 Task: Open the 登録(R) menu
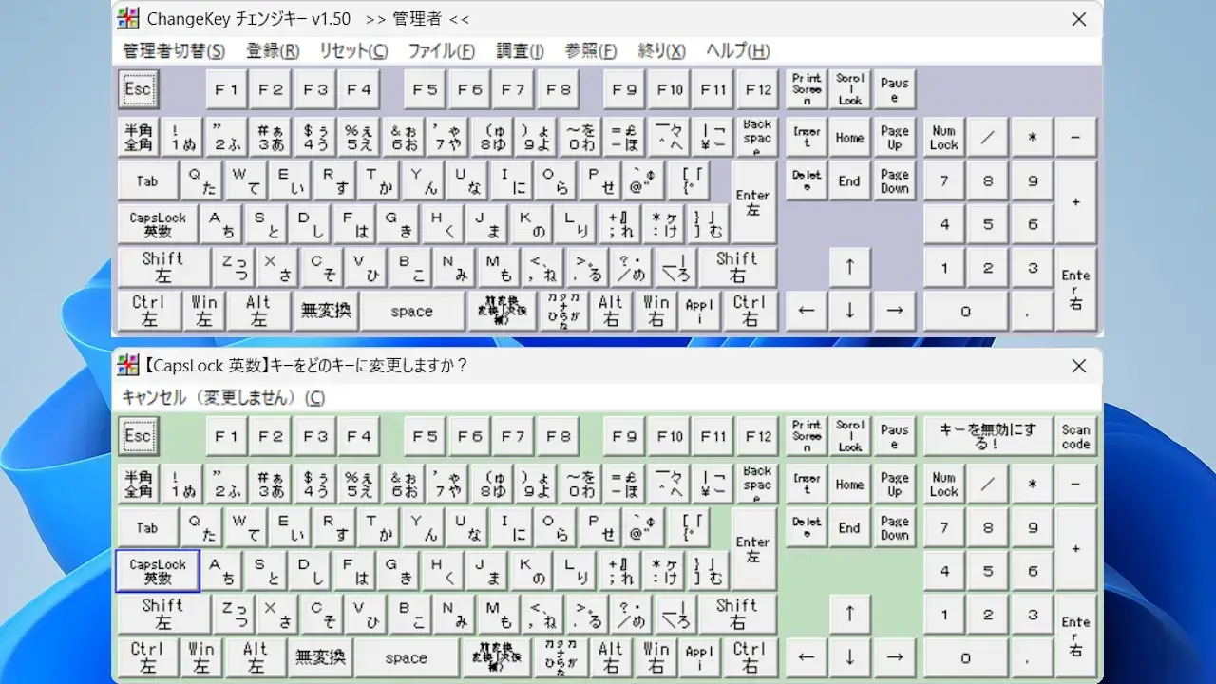click(273, 51)
